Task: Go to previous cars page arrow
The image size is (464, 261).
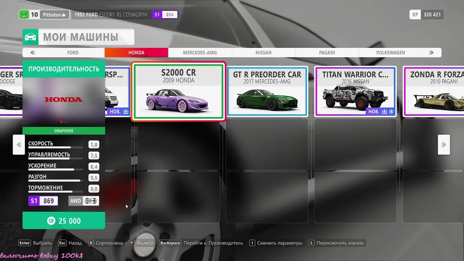Action: [19, 145]
